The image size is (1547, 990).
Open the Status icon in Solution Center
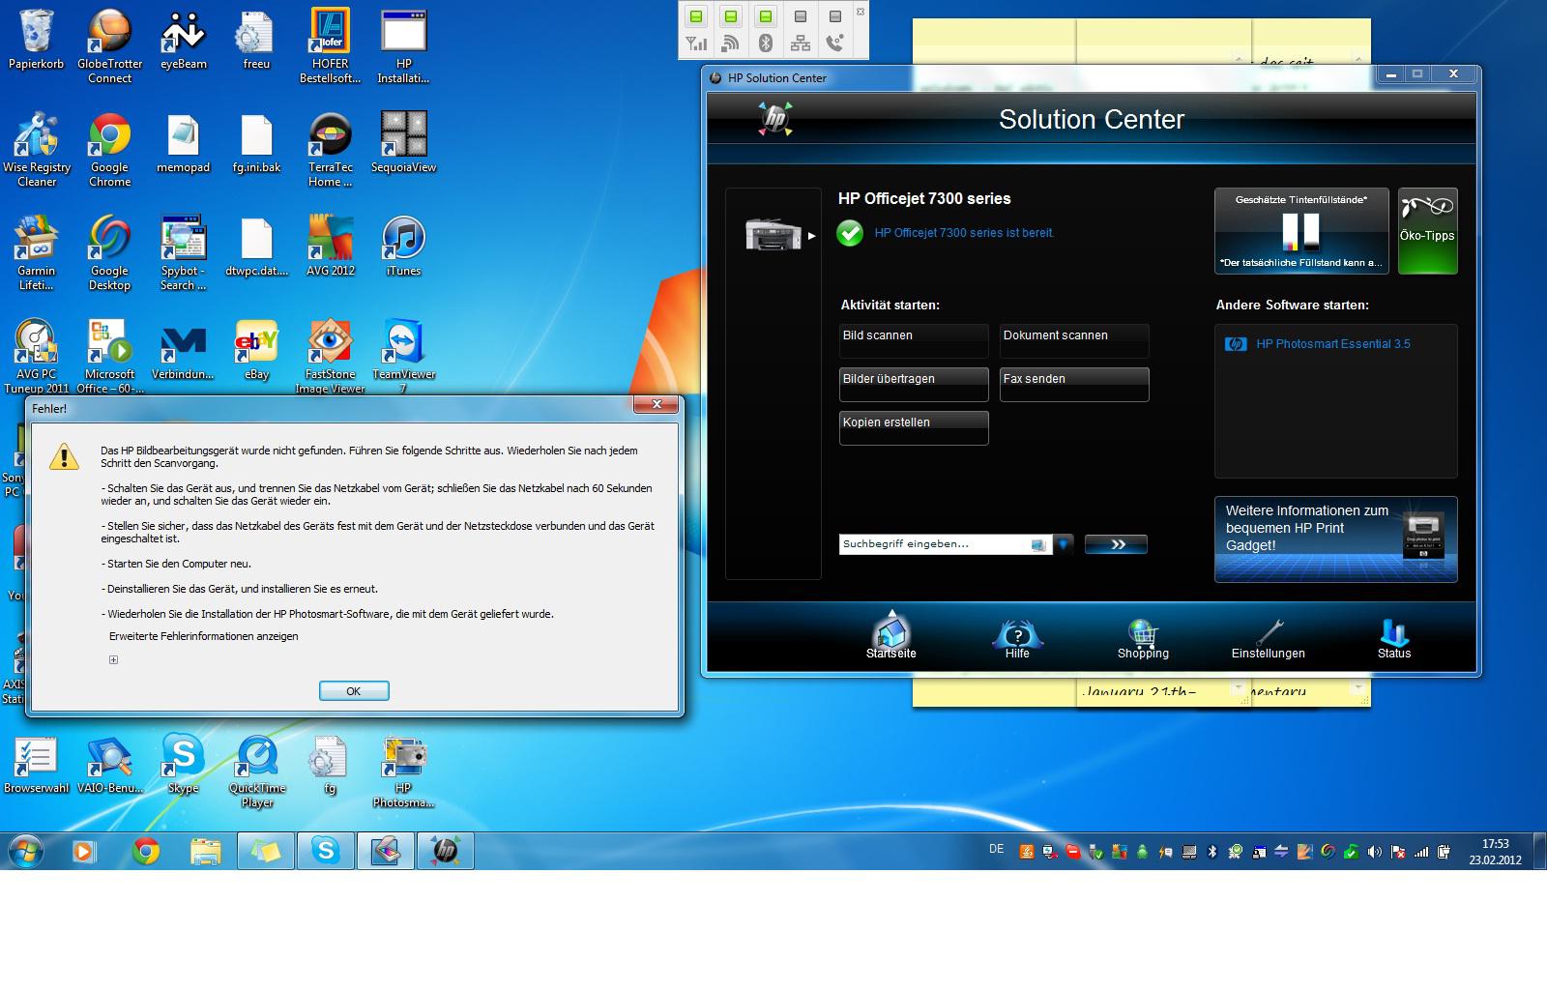pyautogui.click(x=1394, y=639)
